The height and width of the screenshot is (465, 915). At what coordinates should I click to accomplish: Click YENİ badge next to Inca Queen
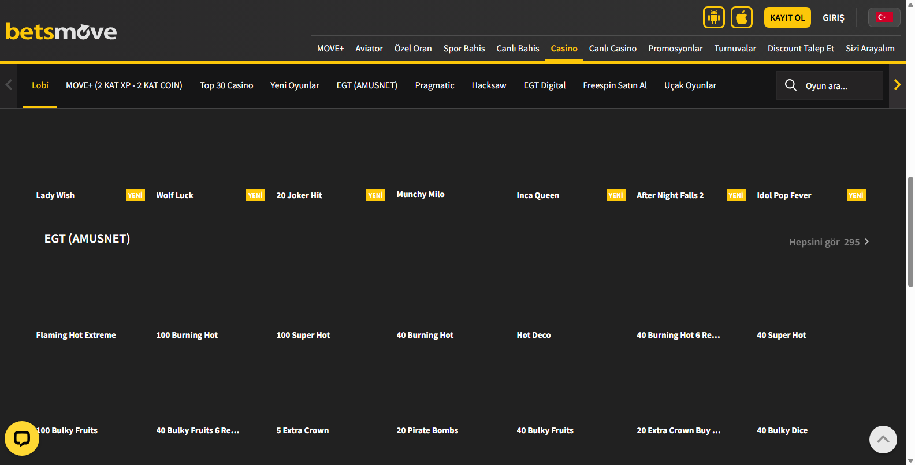coord(616,195)
